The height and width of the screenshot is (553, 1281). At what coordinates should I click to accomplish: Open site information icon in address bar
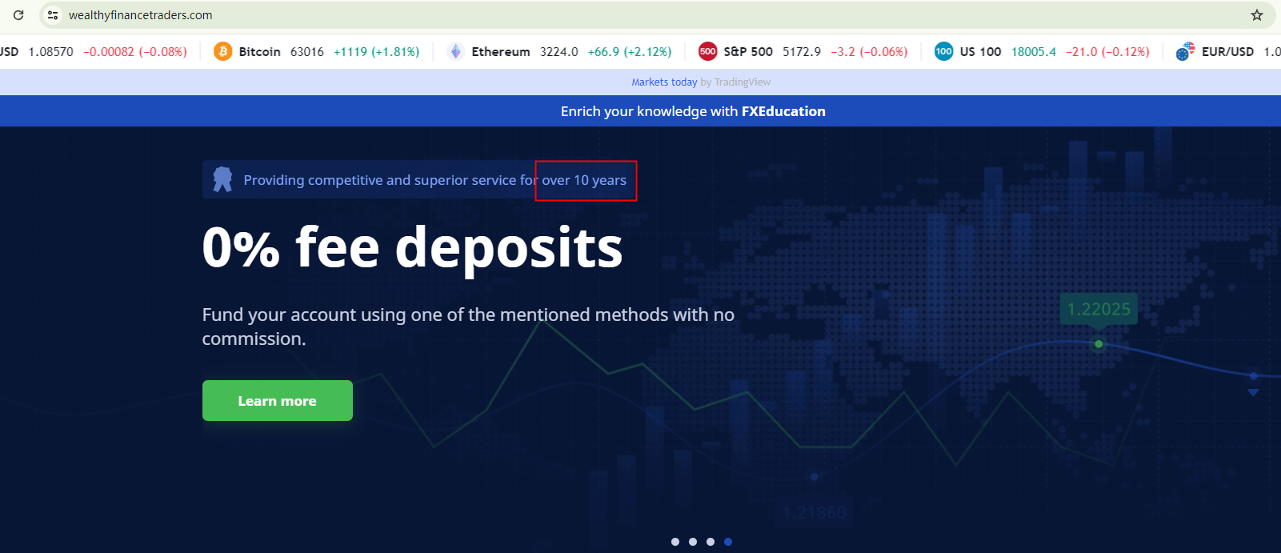tap(53, 15)
